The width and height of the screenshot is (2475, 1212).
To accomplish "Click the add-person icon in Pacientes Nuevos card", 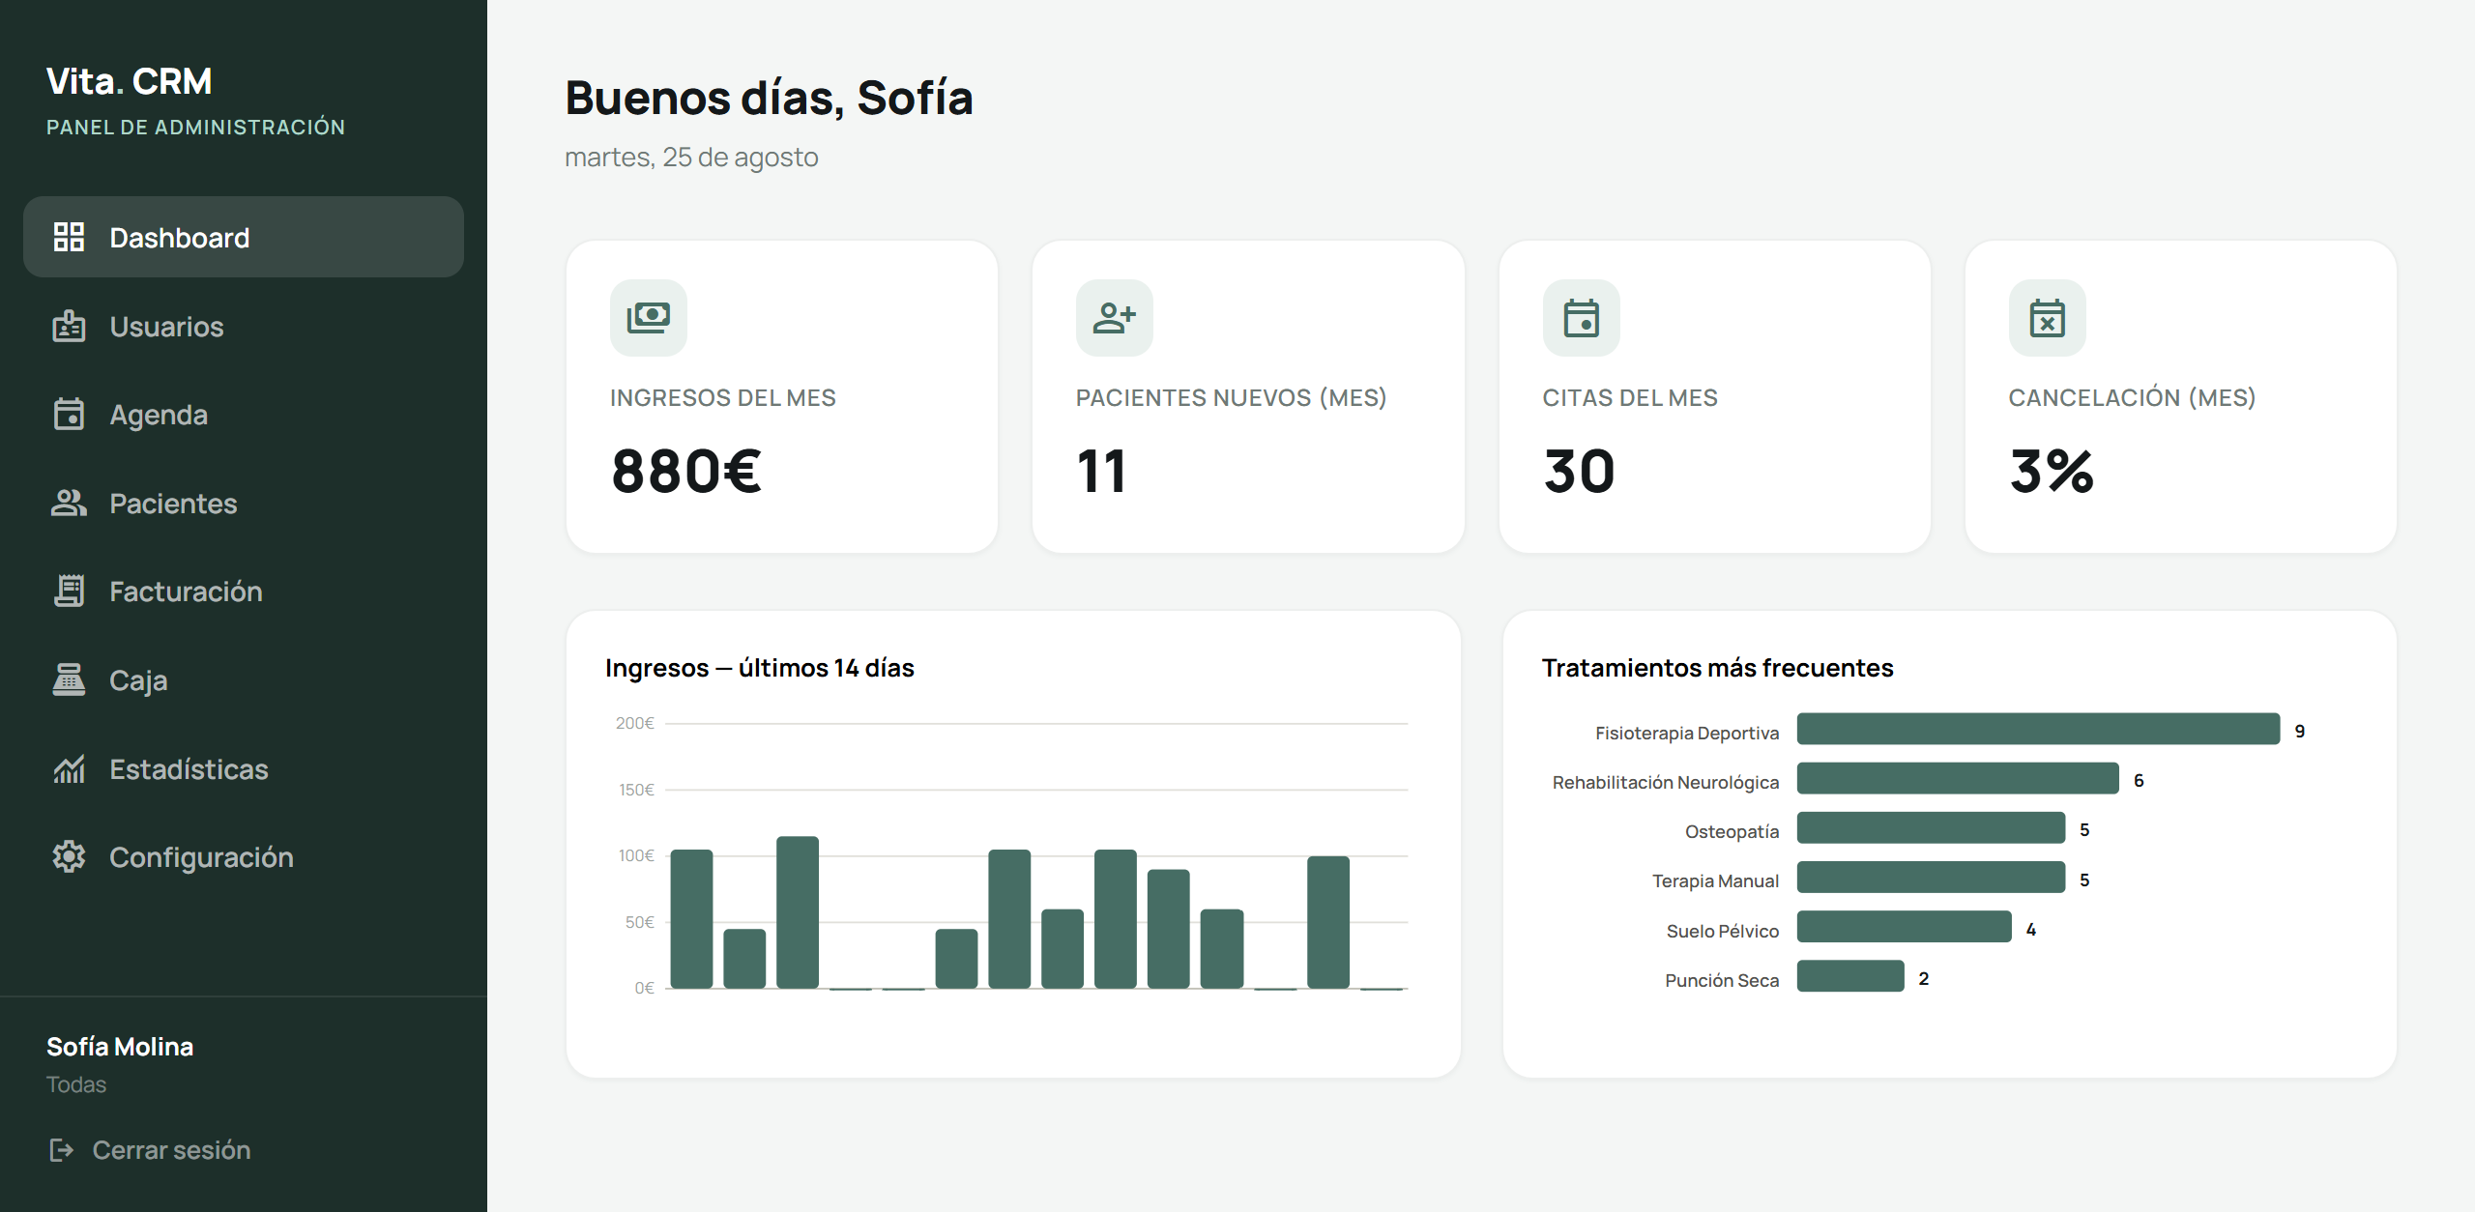I will point(1115,317).
